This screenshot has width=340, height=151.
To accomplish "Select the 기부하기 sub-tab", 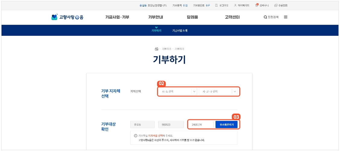I will (156, 30).
